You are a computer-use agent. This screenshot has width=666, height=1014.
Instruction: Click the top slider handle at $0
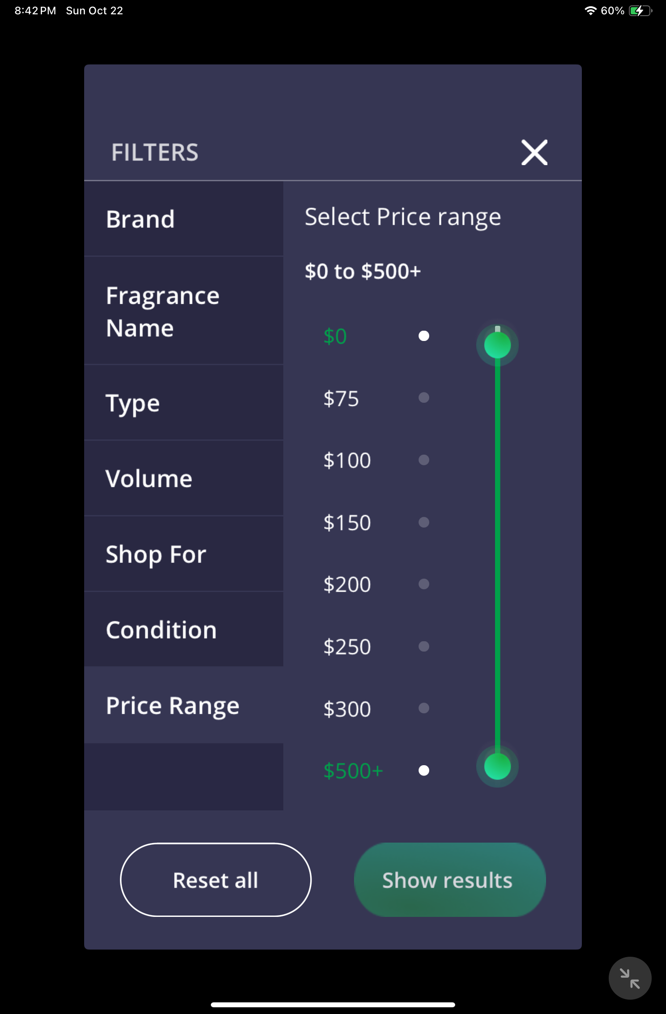pos(497,345)
